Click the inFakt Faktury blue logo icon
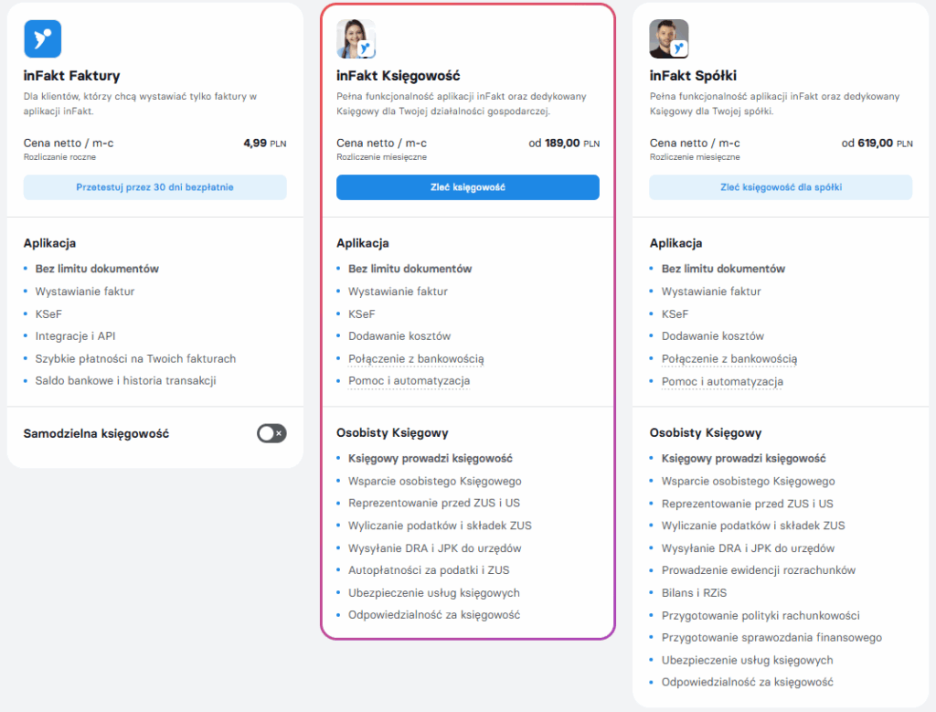The width and height of the screenshot is (936, 712). pos(42,39)
